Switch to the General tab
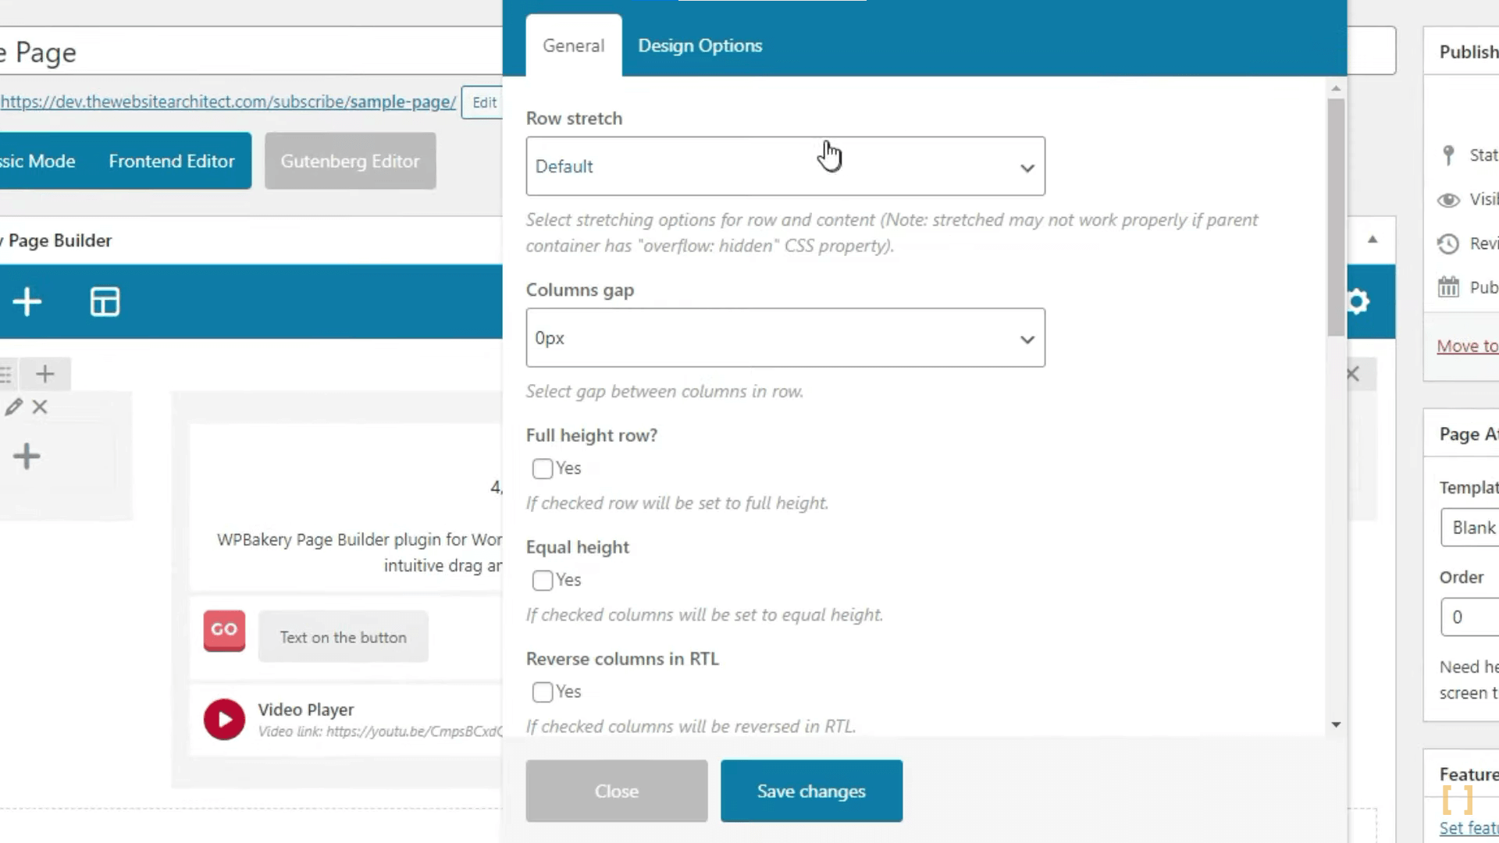1499x843 pixels. coord(574,45)
